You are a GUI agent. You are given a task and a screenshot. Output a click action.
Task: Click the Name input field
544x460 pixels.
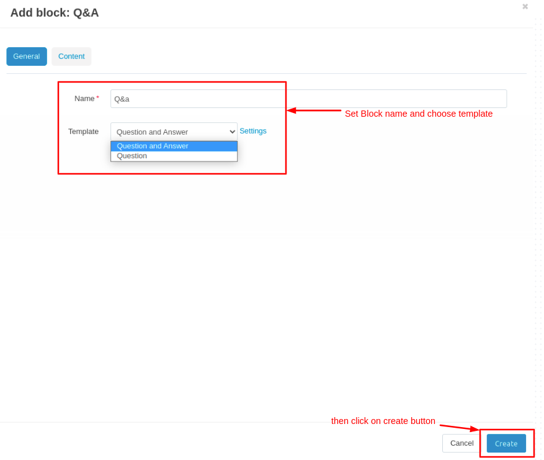tap(308, 99)
